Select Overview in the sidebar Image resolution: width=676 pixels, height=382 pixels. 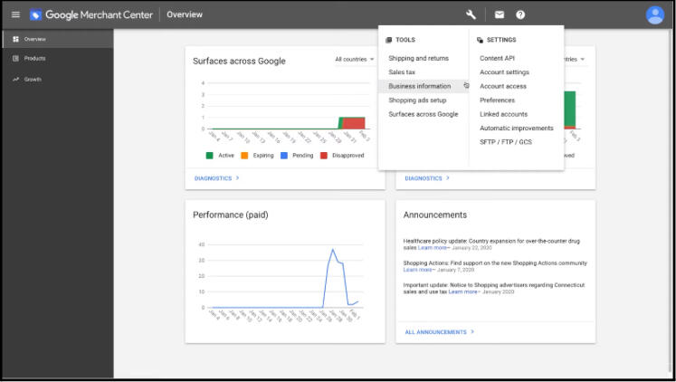tap(34, 39)
